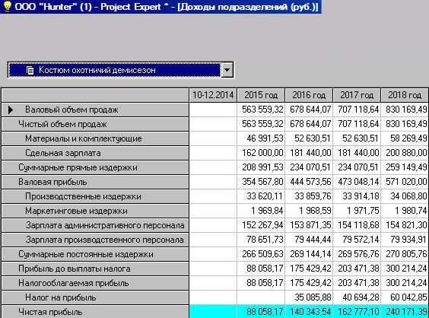
Task: Select the Чистый объем продаж row header
Action: pyautogui.click(x=95, y=124)
